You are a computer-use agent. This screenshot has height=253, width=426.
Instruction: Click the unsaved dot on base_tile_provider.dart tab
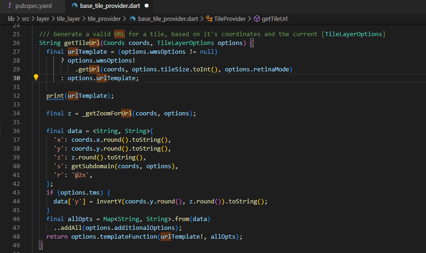click(147, 6)
